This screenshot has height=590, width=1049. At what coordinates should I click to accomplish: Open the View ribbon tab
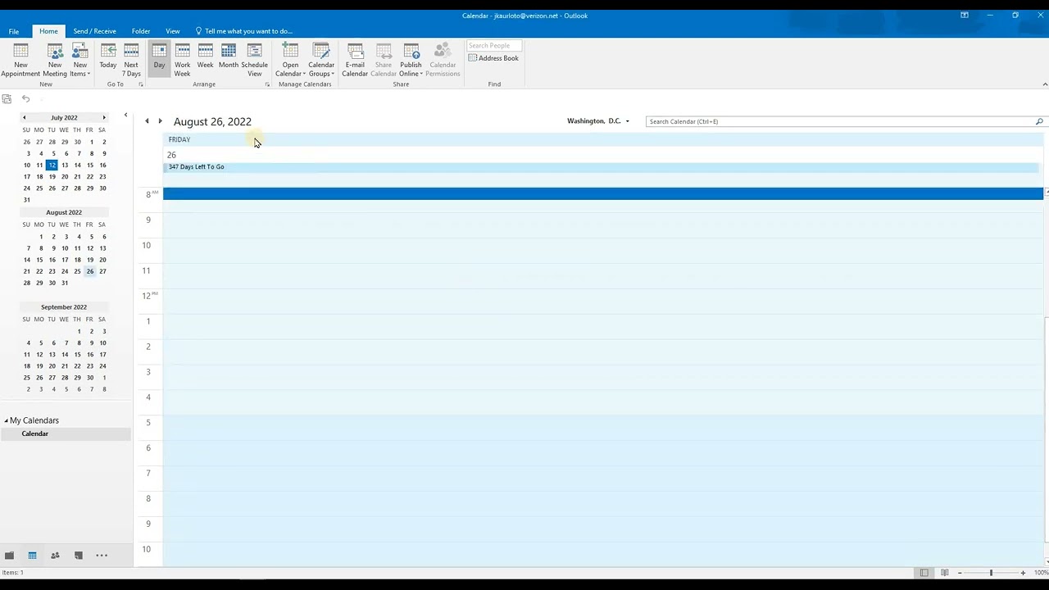coord(173,31)
